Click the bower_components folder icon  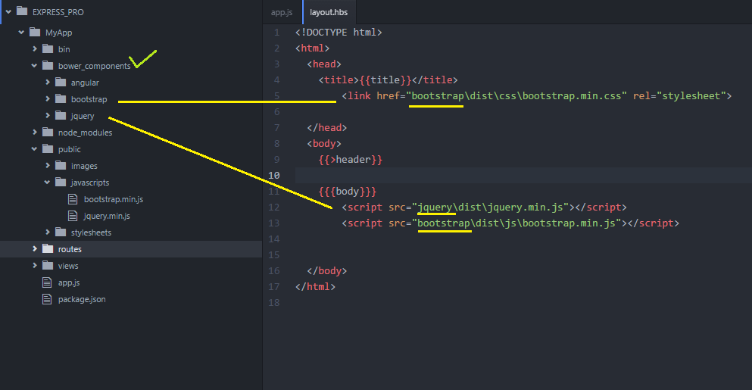(48, 65)
